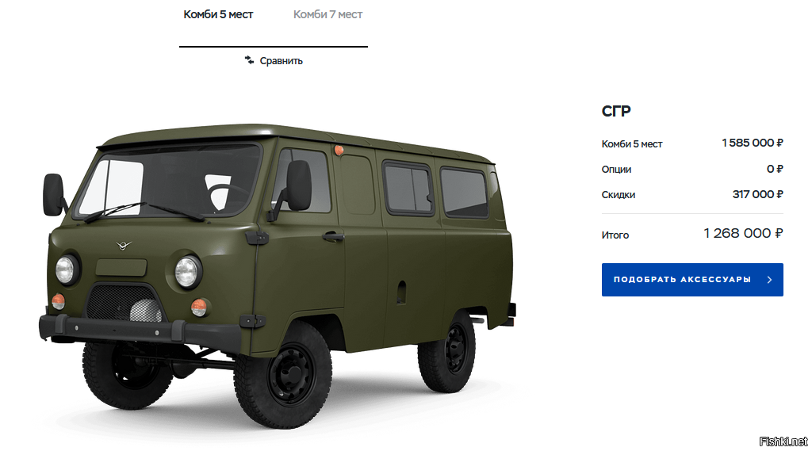The width and height of the screenshot is (812, 451).
Task: Click the orange side marker light above the door
Action: pyautogui.click(x=339, y=151)
